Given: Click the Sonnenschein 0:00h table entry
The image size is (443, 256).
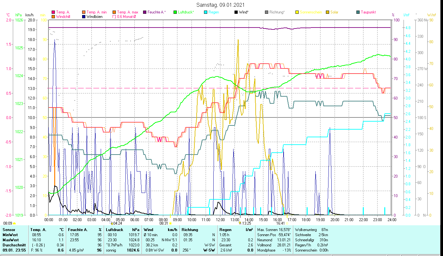Looking at the screenshot, I should click(311, 250).
